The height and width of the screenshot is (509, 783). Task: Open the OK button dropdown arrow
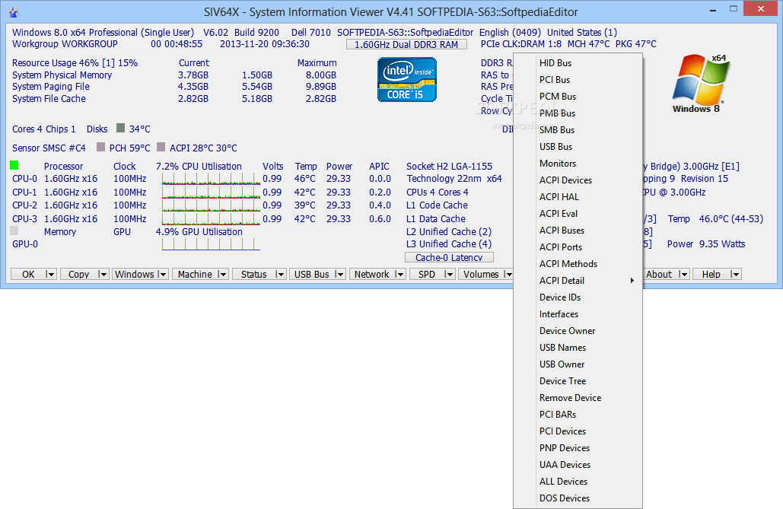tap(50, 274)
